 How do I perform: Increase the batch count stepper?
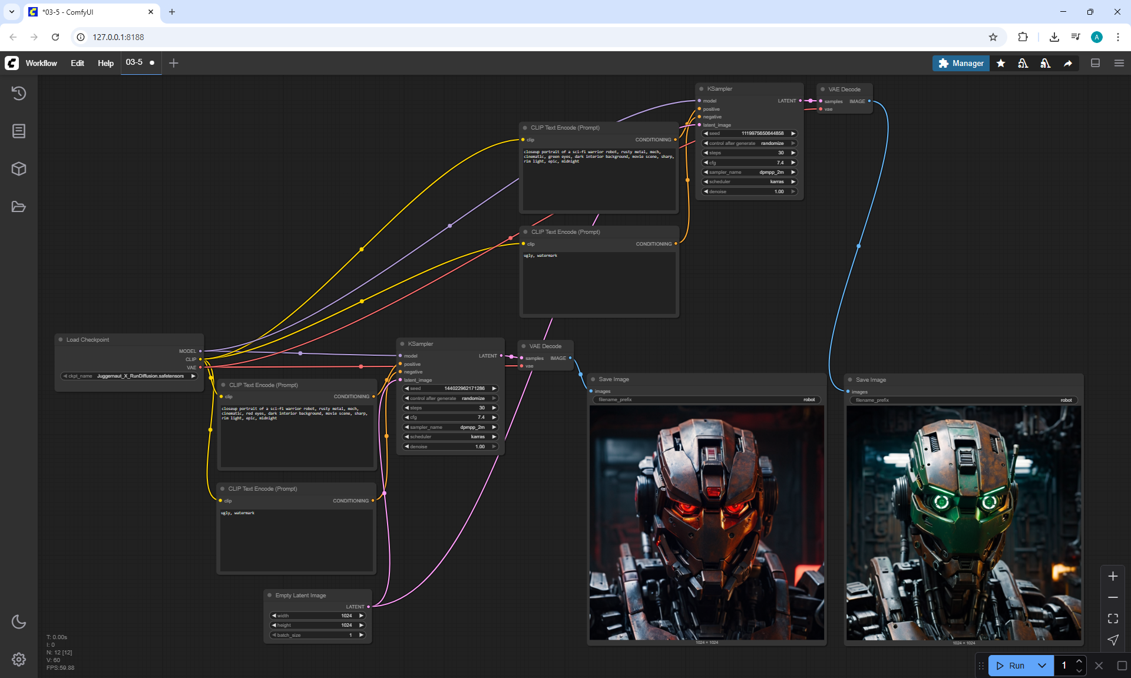click(1079, 662)
